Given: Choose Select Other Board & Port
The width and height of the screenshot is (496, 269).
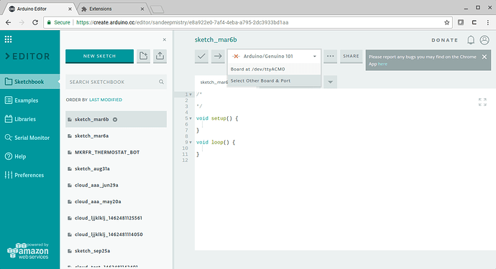Looking at the screenshot, I should pyautogui.click(x=274, y=81).
